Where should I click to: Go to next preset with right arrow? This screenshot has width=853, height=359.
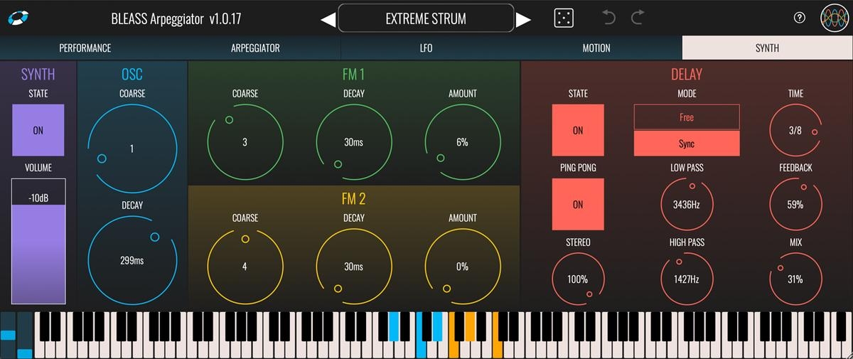coord(524,19)
